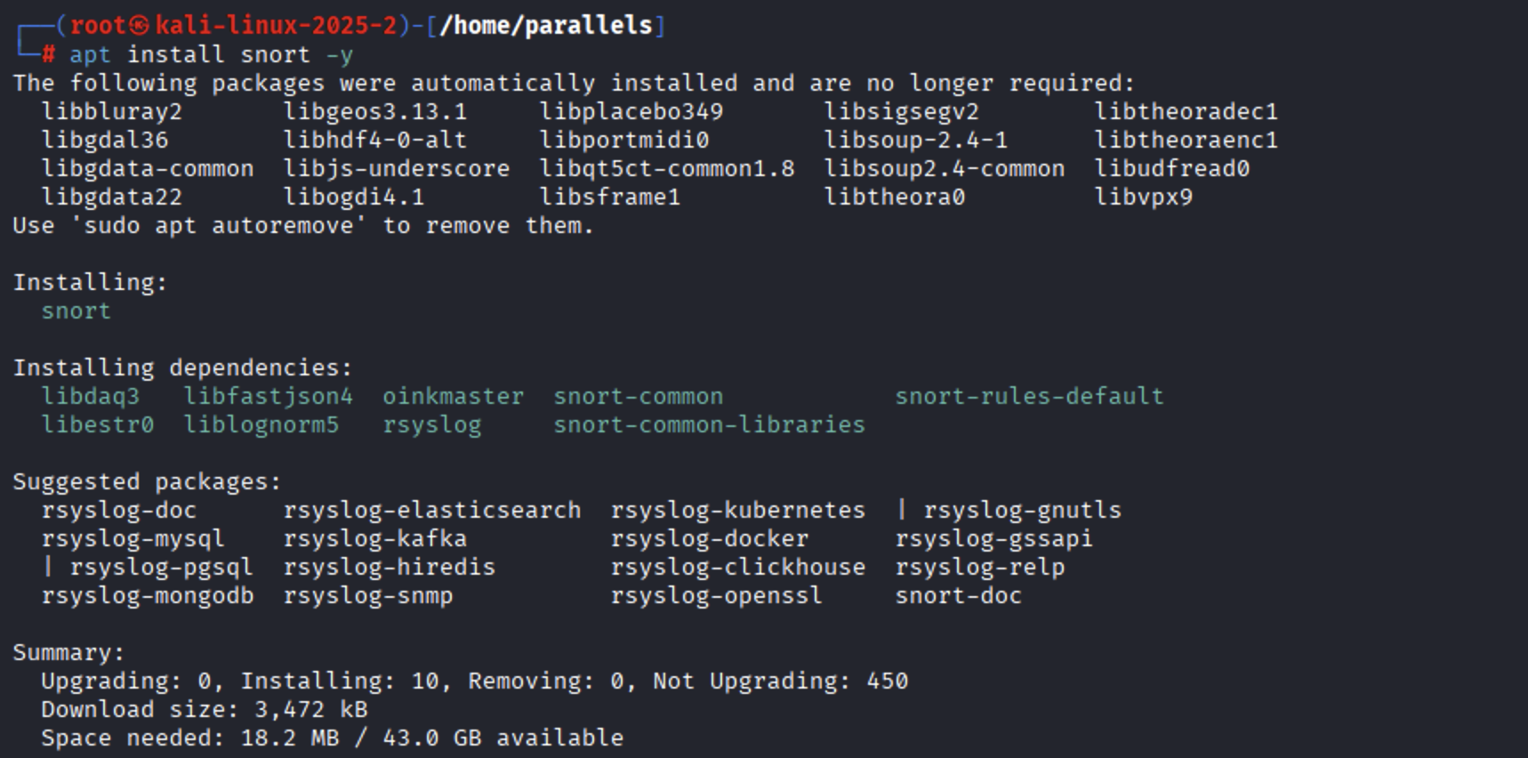This screenshot has height=758, width=1528.
Task: Click the rsyslog-kubernetes suggested package
Action: (x=737, y=511)
